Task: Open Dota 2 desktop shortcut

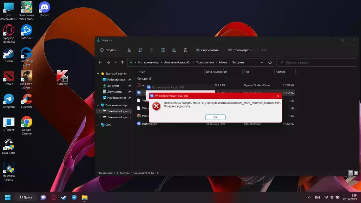Action: pos(9,78)
